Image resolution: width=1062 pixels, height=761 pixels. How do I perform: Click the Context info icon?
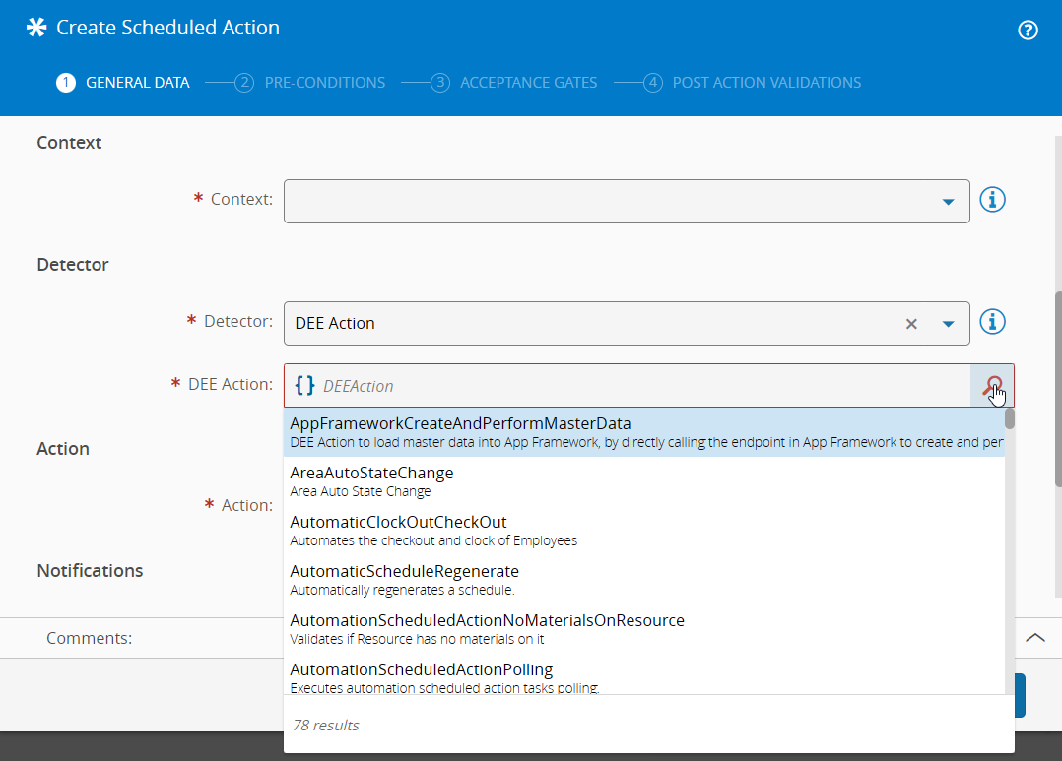993,200
